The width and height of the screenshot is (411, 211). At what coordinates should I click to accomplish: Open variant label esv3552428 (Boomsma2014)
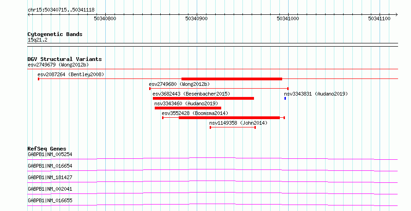click(195, 113)
